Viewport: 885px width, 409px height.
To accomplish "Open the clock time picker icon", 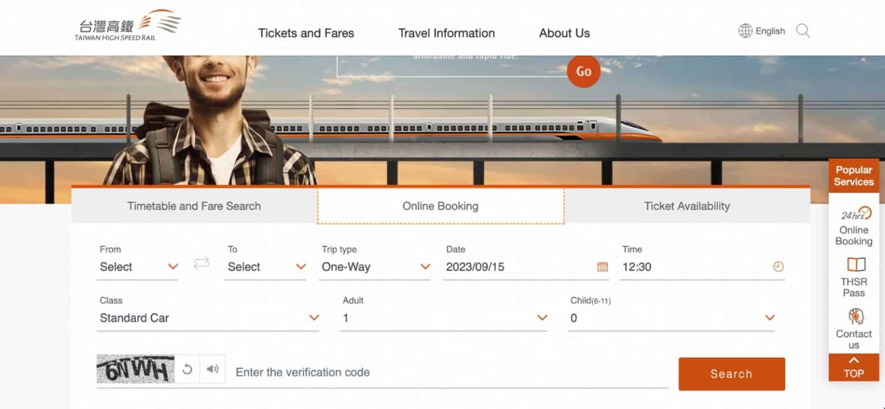I will click(x=777, y=267).
